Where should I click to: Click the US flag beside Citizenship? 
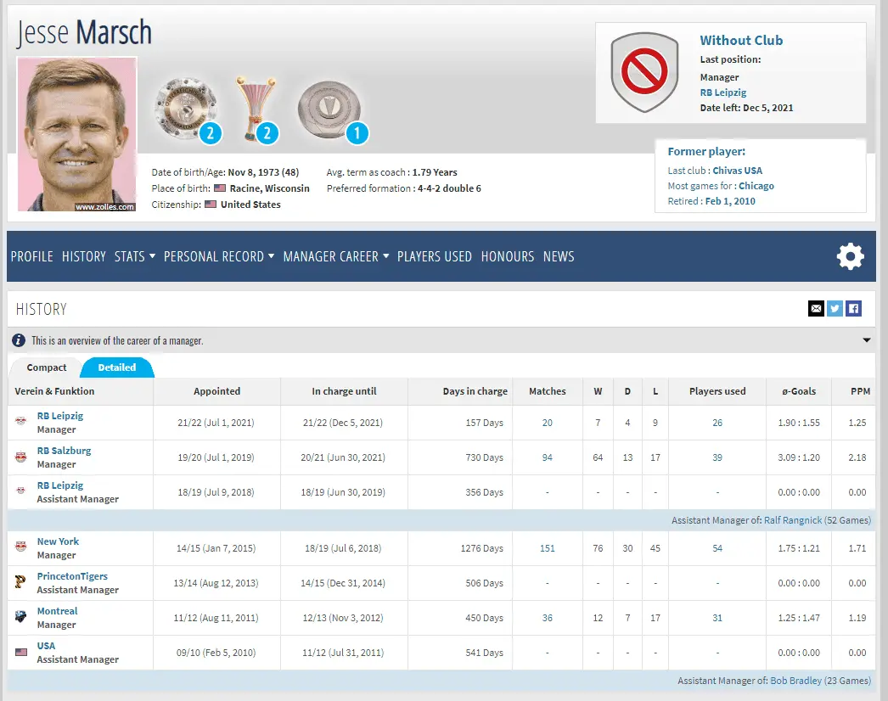211,204
